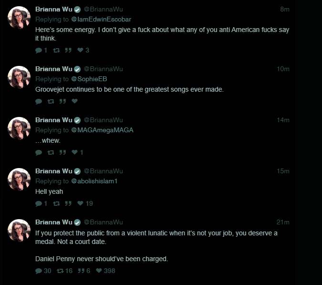Open the 21m timestamp of last tweet

283,222
